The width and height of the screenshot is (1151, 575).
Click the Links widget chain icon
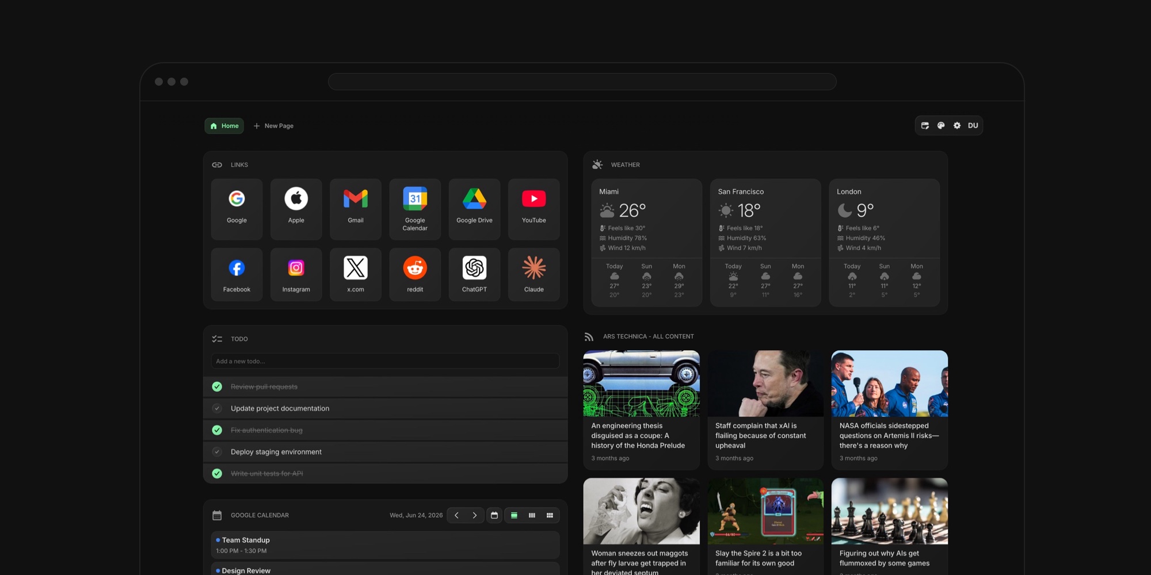click(x=217, y=165)
